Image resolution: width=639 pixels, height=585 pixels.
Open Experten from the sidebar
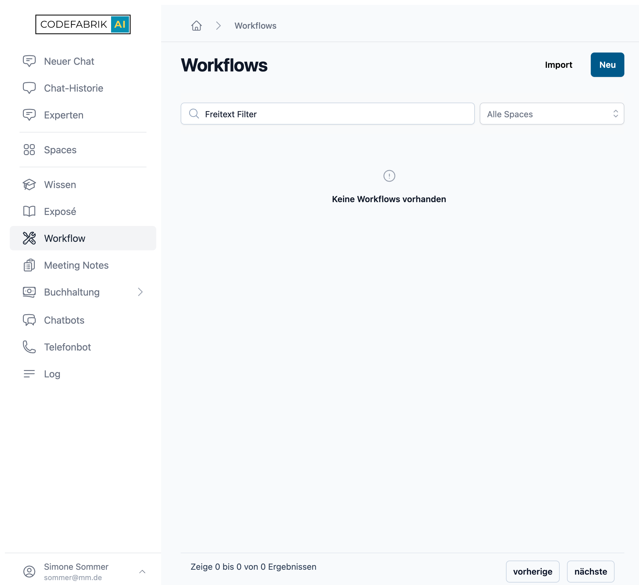click(x=83, y=115)
